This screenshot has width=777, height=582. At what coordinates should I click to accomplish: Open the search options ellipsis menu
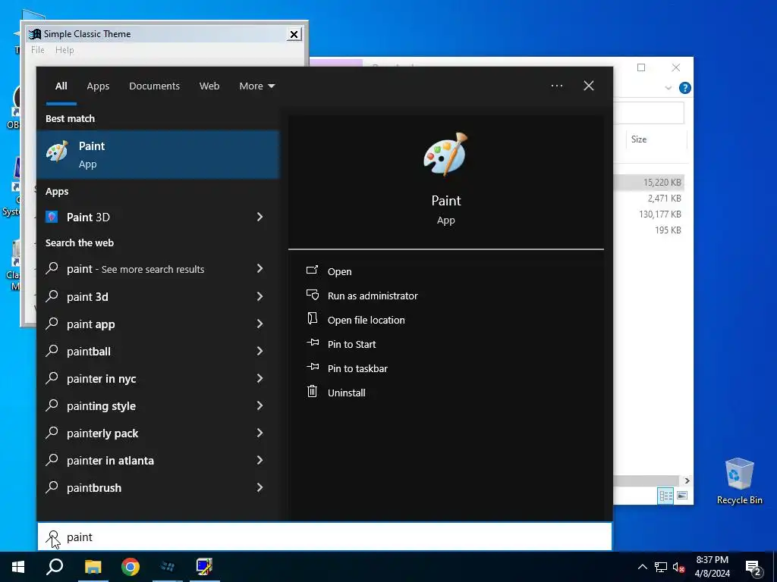tap(557, 86)
